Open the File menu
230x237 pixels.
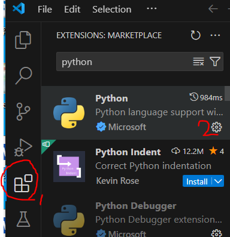click(x=45, y=10)
